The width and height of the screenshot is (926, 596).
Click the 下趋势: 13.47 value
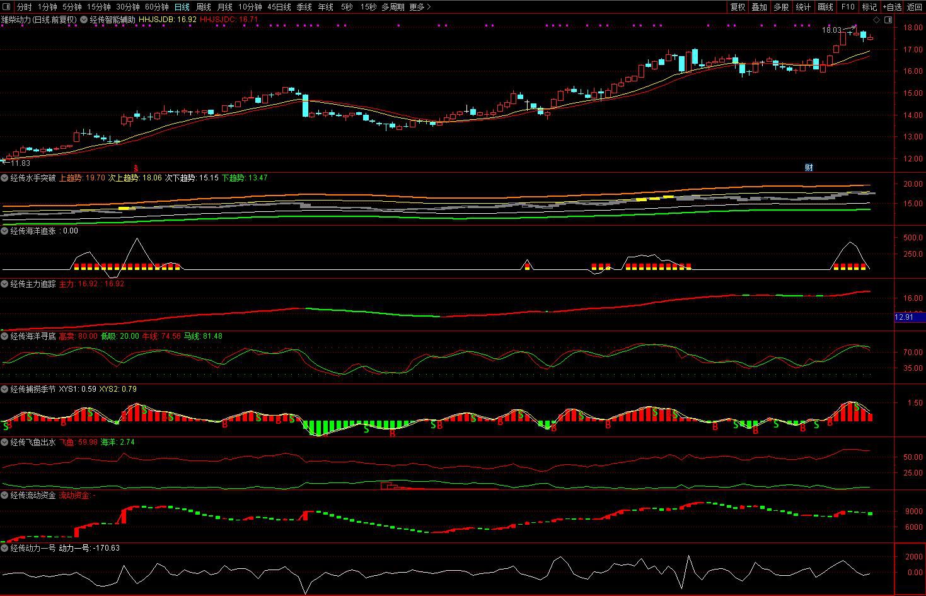pyautogui.click(x=245, y=178)
